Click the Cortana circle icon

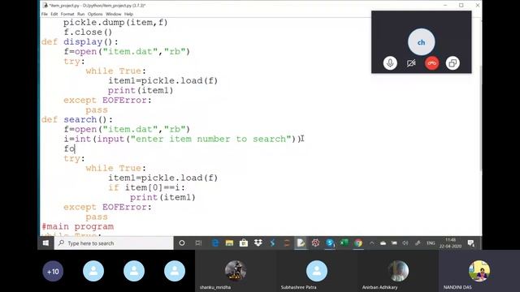coord(182,243)
